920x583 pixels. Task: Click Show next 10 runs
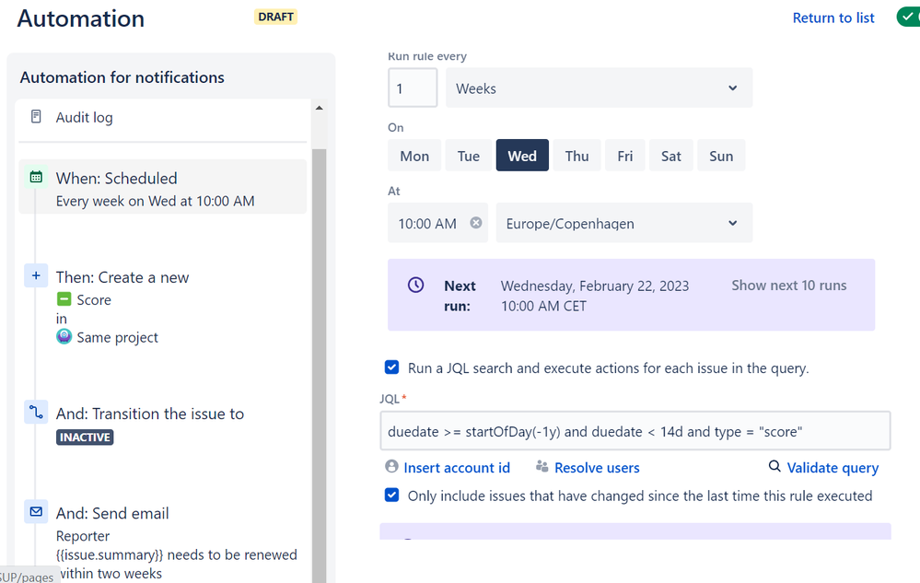[x=788, y=285]
